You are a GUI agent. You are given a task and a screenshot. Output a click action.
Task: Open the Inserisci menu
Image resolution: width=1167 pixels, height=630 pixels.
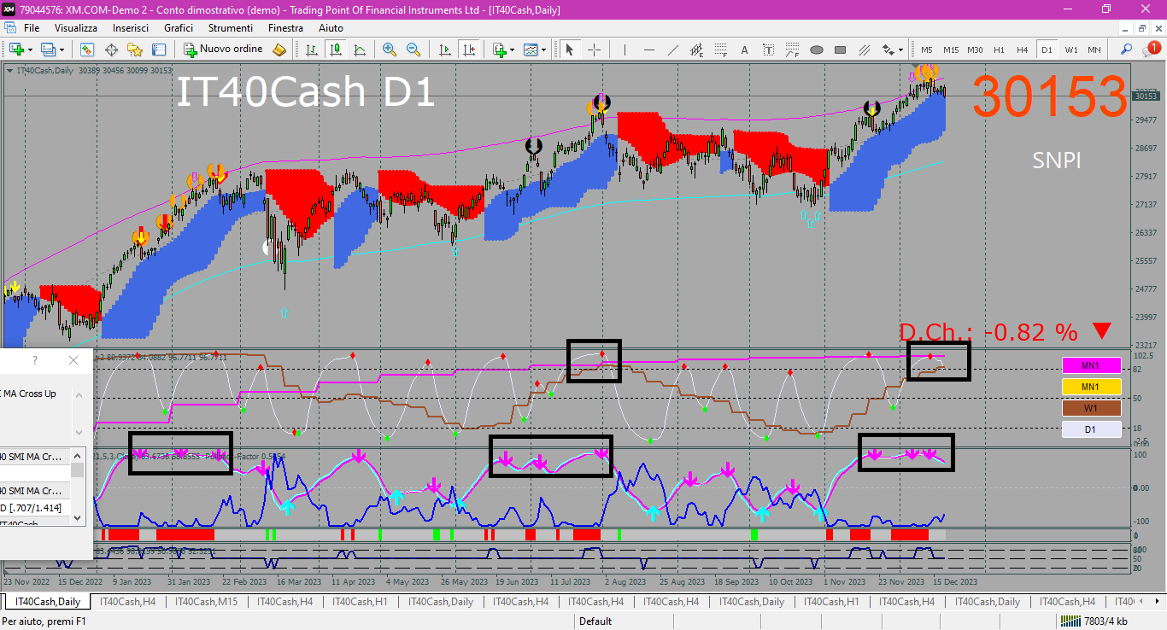[130, 28]
